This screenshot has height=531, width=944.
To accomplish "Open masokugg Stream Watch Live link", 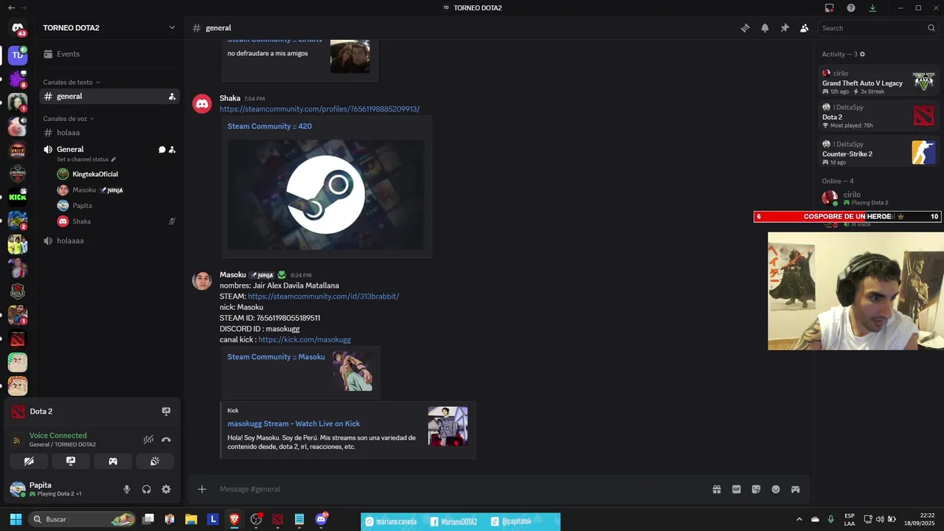I will (x=294, y=424).
